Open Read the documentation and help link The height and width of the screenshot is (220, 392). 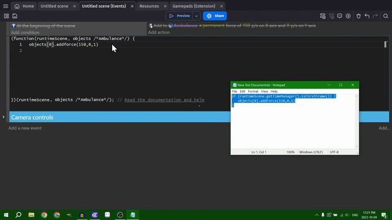pos(164,100)
